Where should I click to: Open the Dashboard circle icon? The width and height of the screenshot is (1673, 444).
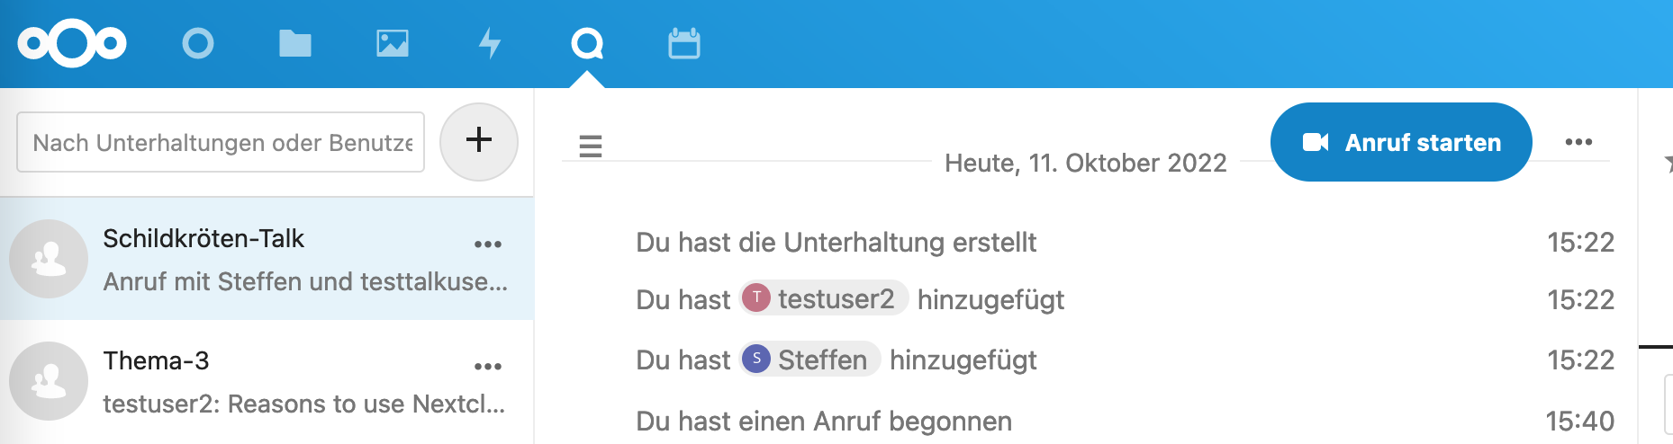(198, 43)
